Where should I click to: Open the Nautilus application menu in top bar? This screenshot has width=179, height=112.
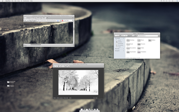[x=8, y=1]
